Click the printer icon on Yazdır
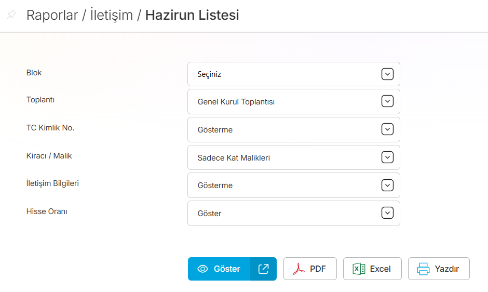The height and width of the screenshot is (292, 488). (x=424, y=269)
